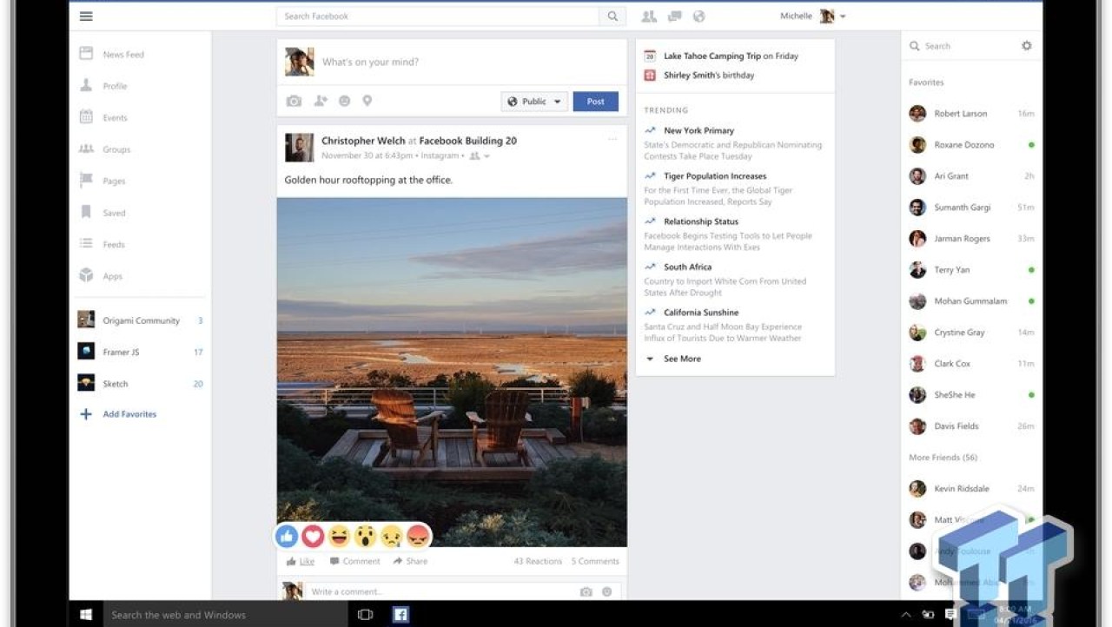Open the Windows Start menu
Image resolution: width=1112 pixels, height=627 pixels.
click(86, 615)
